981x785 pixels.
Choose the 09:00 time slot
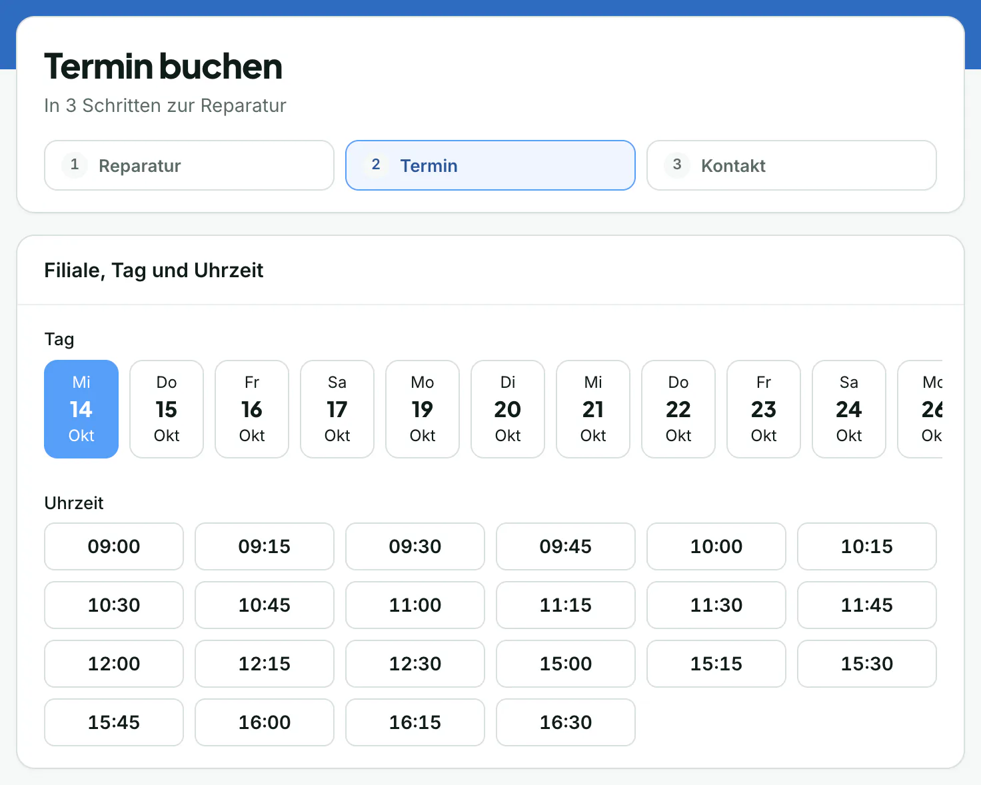coord(114,546)
